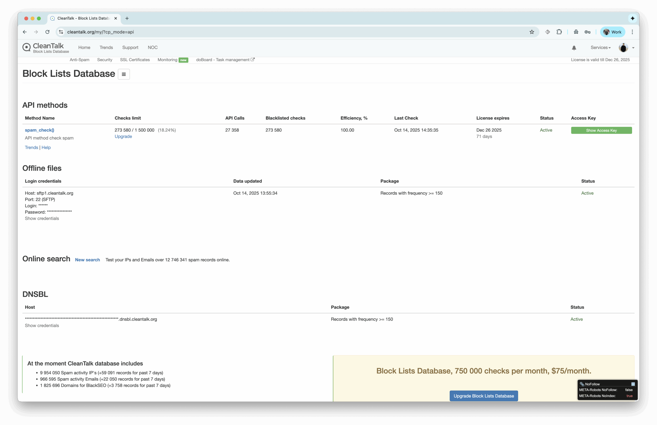Click the Upgrade Block Lists Database button
The image size is (657, 425).
pyautogui.click(x=484, y=396)
